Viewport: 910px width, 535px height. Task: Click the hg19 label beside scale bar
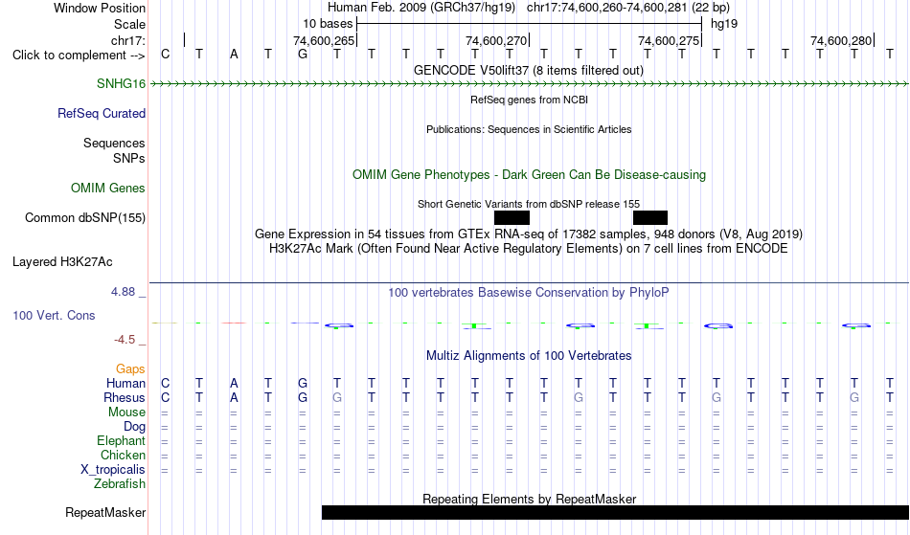tap(724, 24)
